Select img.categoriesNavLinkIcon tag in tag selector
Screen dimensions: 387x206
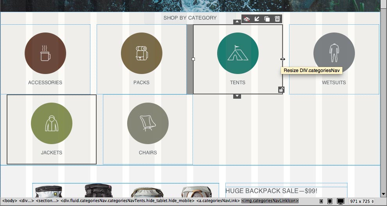pos(270,201)
